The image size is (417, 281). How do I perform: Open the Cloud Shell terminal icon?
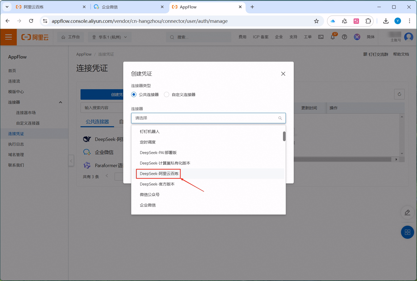pos(321,37)
